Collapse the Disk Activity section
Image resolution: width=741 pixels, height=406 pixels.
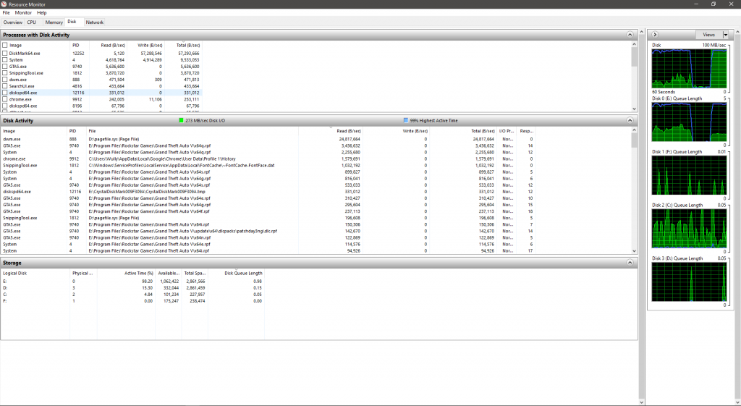pos(630,120)
